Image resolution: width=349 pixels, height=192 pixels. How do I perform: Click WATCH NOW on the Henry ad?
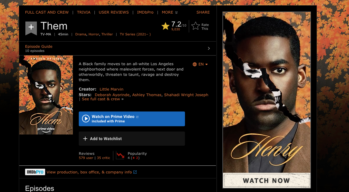(266, 180)
